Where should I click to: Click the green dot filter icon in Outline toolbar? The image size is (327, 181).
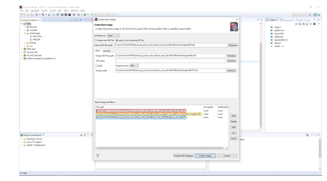(311, 24)
